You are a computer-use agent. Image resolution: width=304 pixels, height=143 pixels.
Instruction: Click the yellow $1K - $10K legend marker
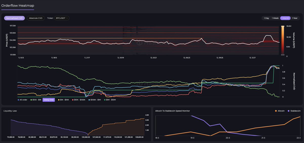pos(59,100)
